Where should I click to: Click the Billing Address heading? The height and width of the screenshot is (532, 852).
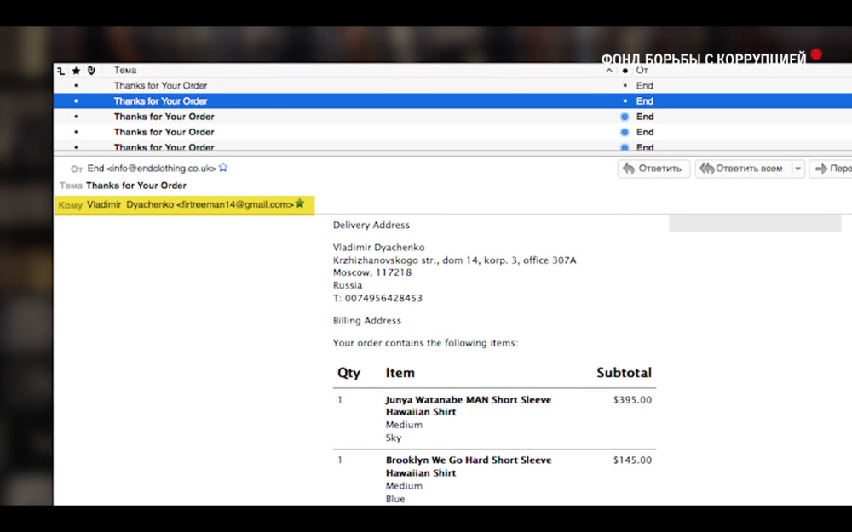click(x=366, y=321)
